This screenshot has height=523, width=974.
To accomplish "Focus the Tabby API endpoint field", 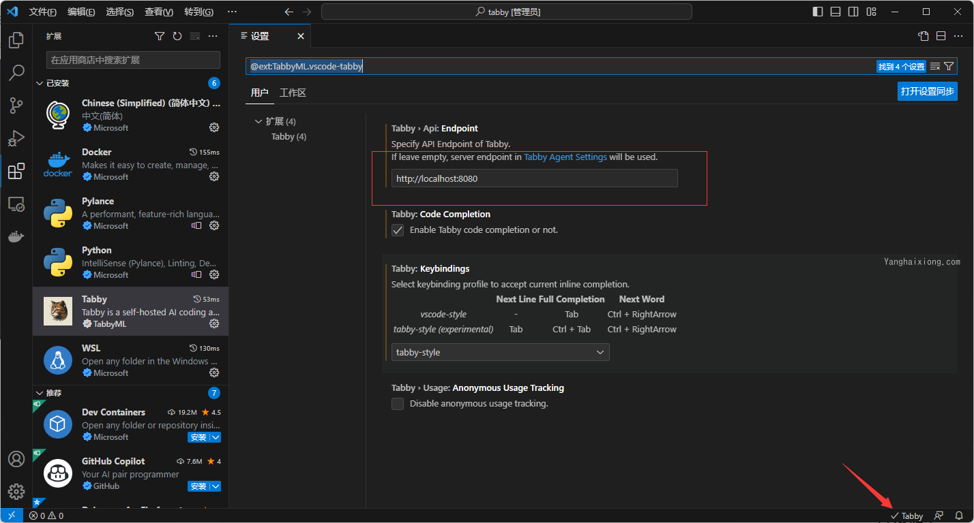I will click(x=535, y=178).
